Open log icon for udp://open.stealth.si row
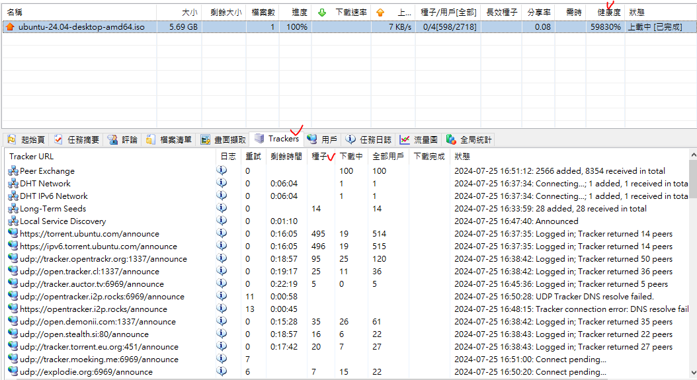The image size is (697, 380). (222, 333)
